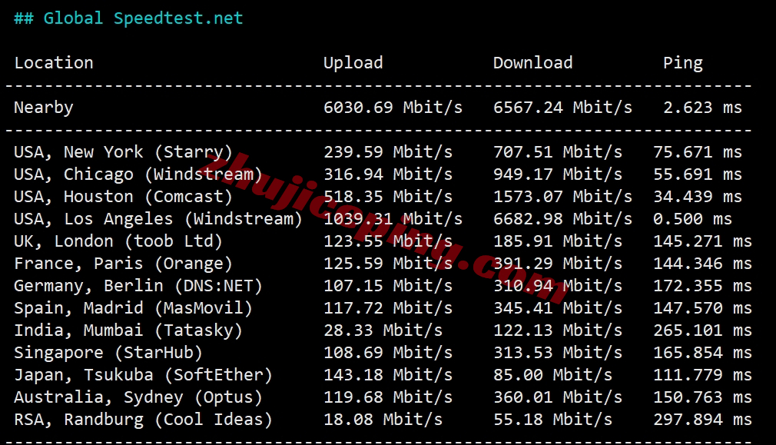This screenshot has width=776, height=445.
Task: Select the Japan, Tsukuba (SoftEther) row
Action: click(143, 375)
